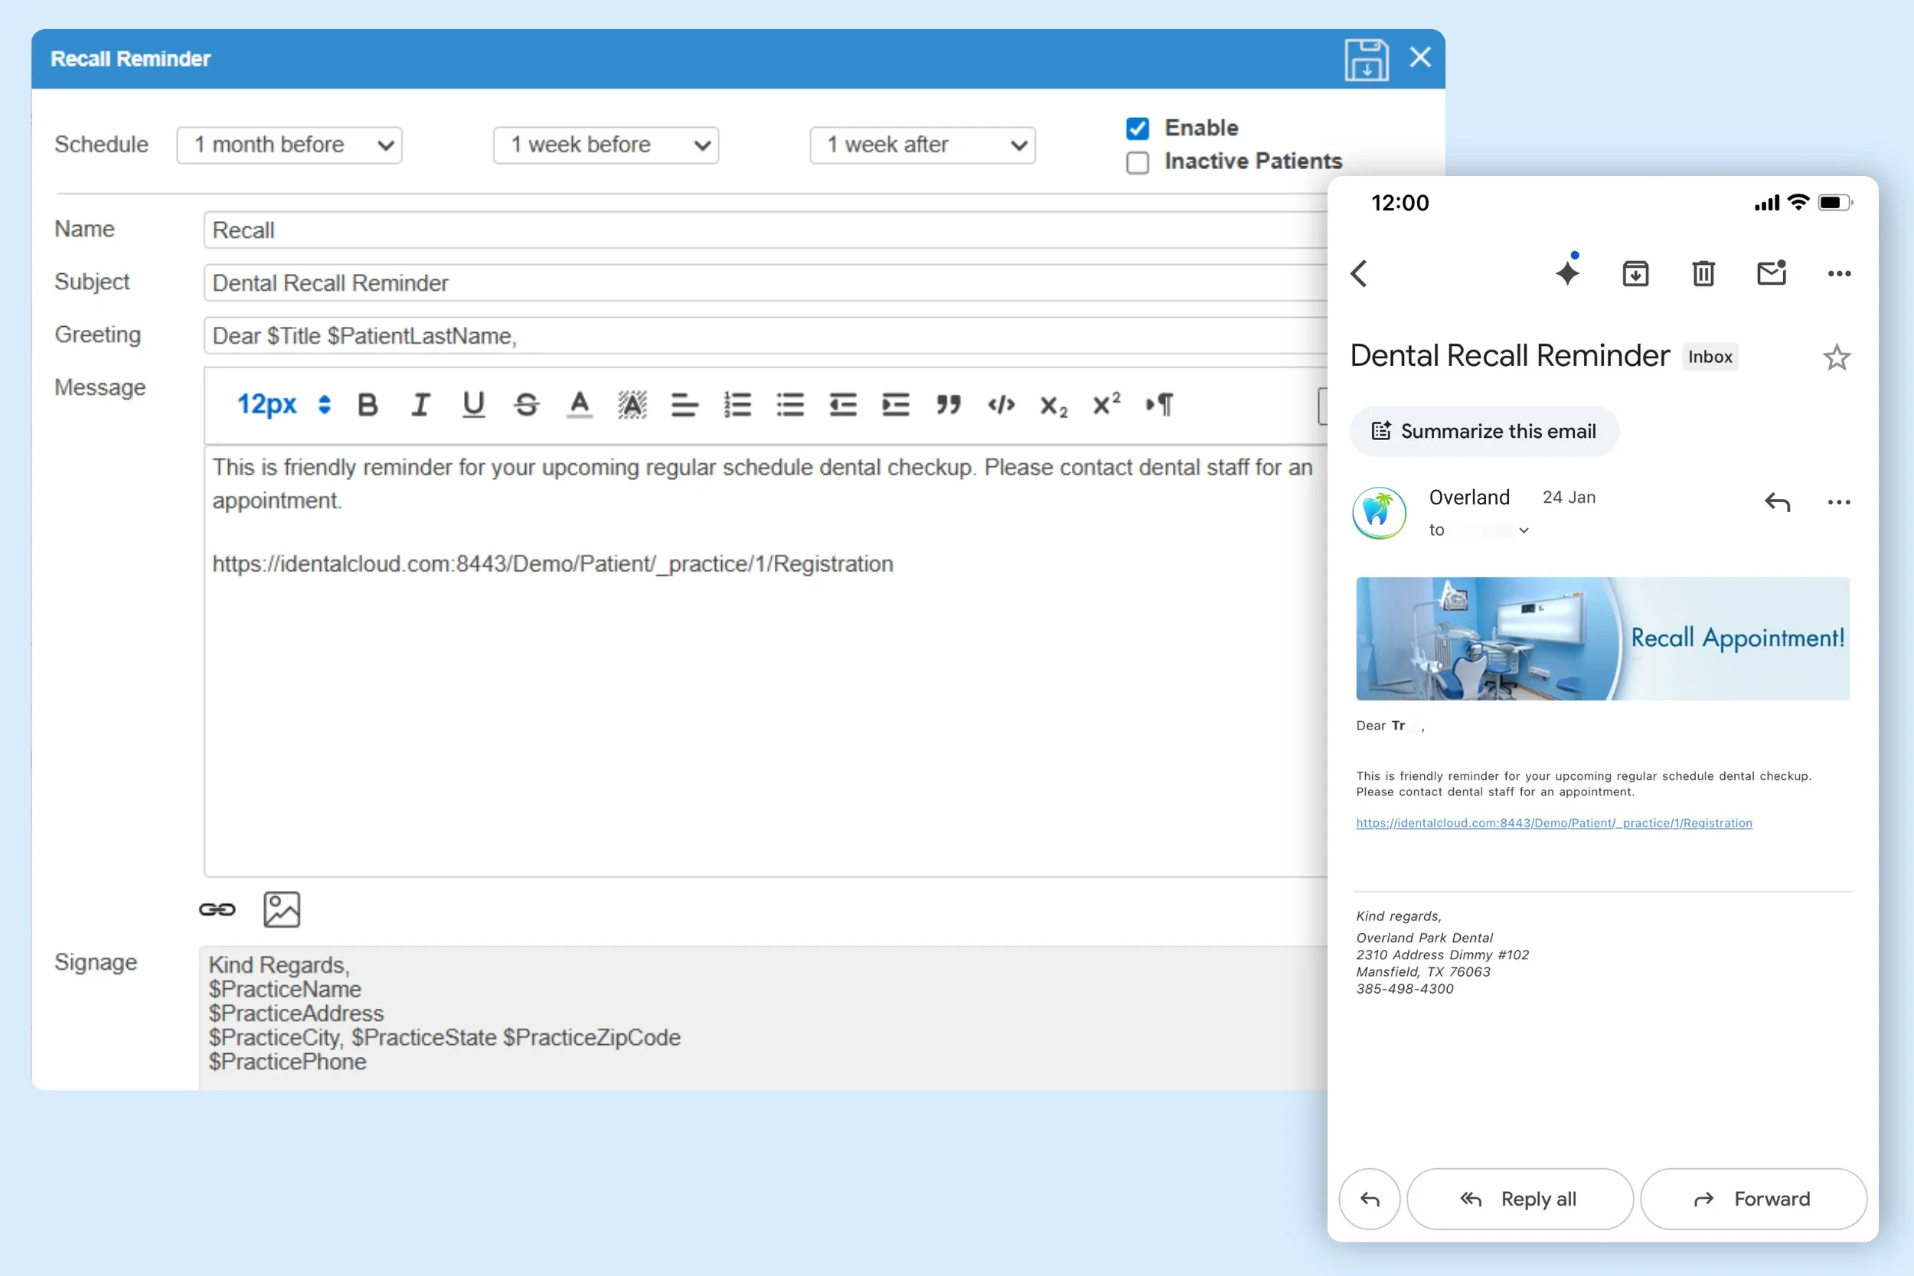Open the three-dot menu in the email's top bar
This screenshot has width=1914, height=1276.
click(1838, 273)
